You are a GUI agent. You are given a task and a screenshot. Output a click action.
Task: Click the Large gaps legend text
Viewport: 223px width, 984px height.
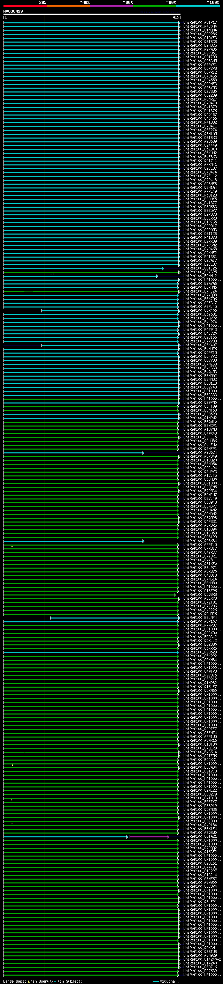click(43, 981)
